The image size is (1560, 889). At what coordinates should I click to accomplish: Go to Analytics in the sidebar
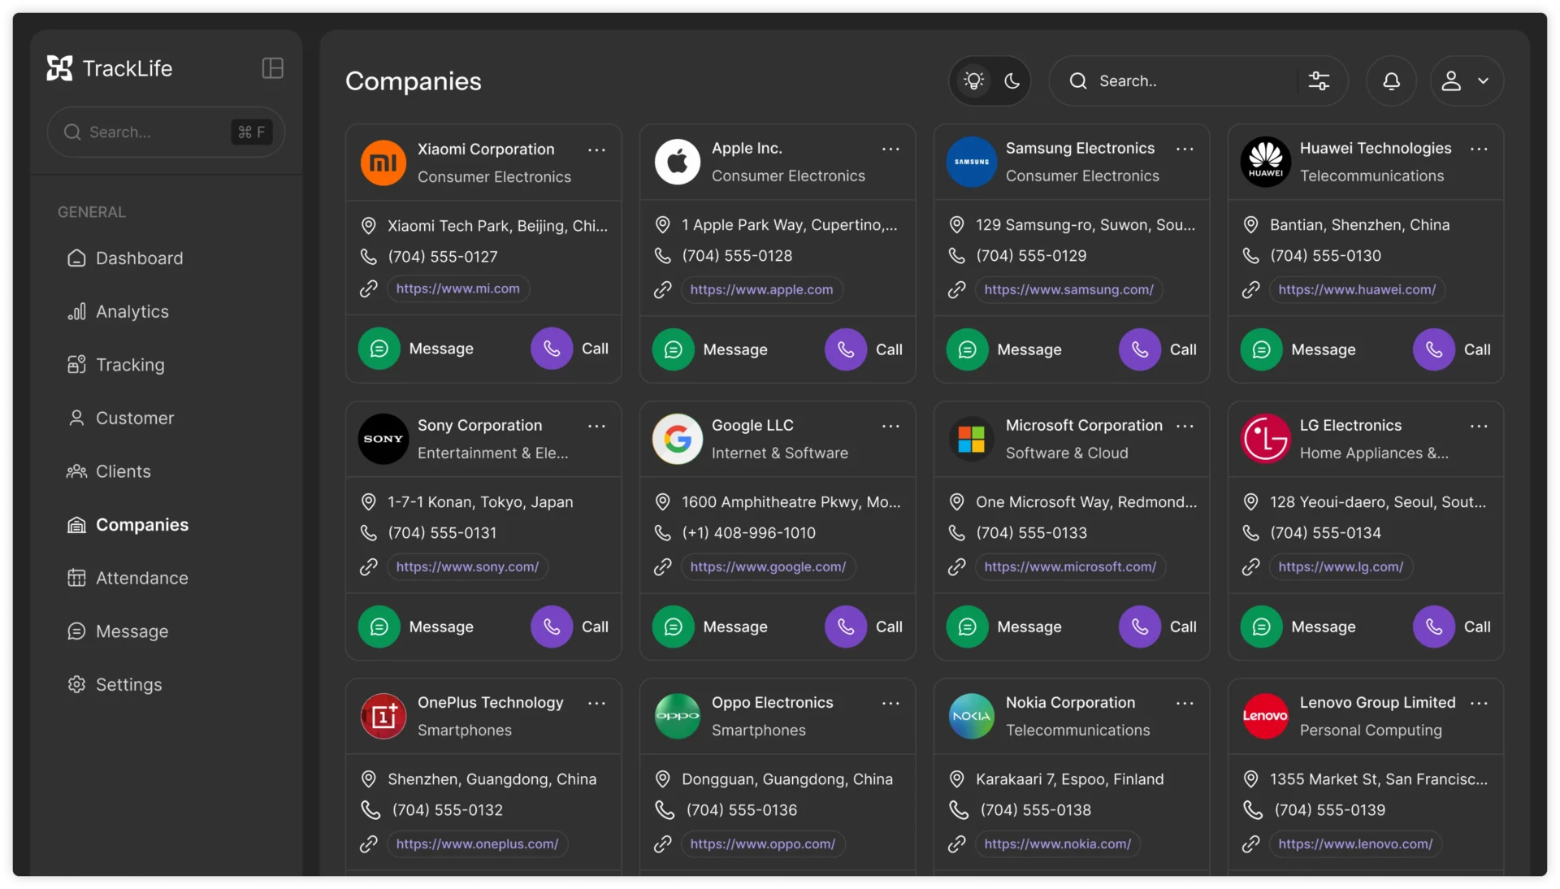(132, 312)
